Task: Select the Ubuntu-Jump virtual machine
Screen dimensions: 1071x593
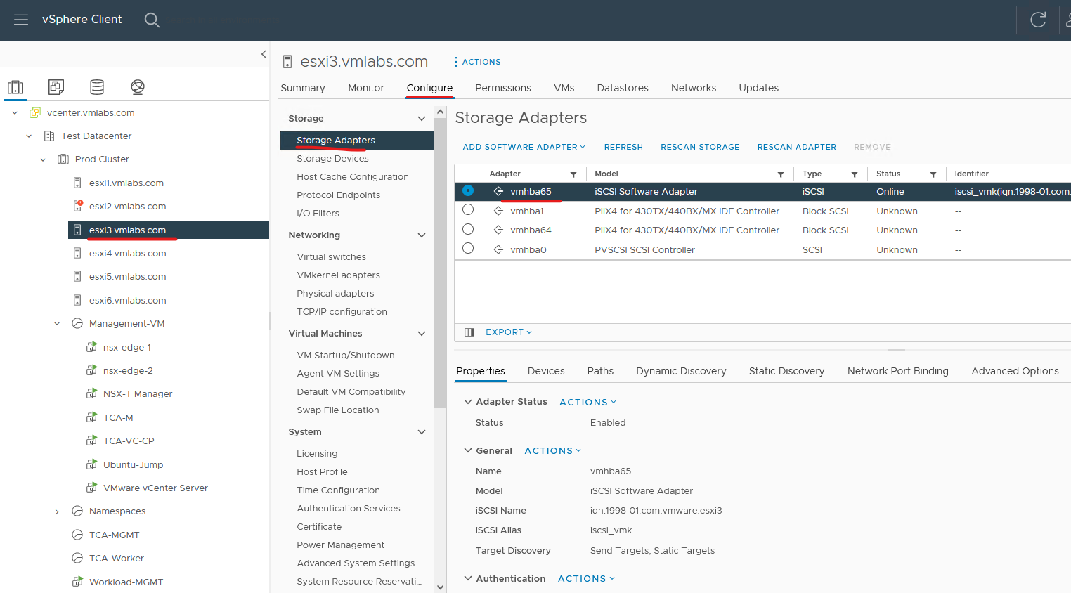Action: click(x=133, y=464)
